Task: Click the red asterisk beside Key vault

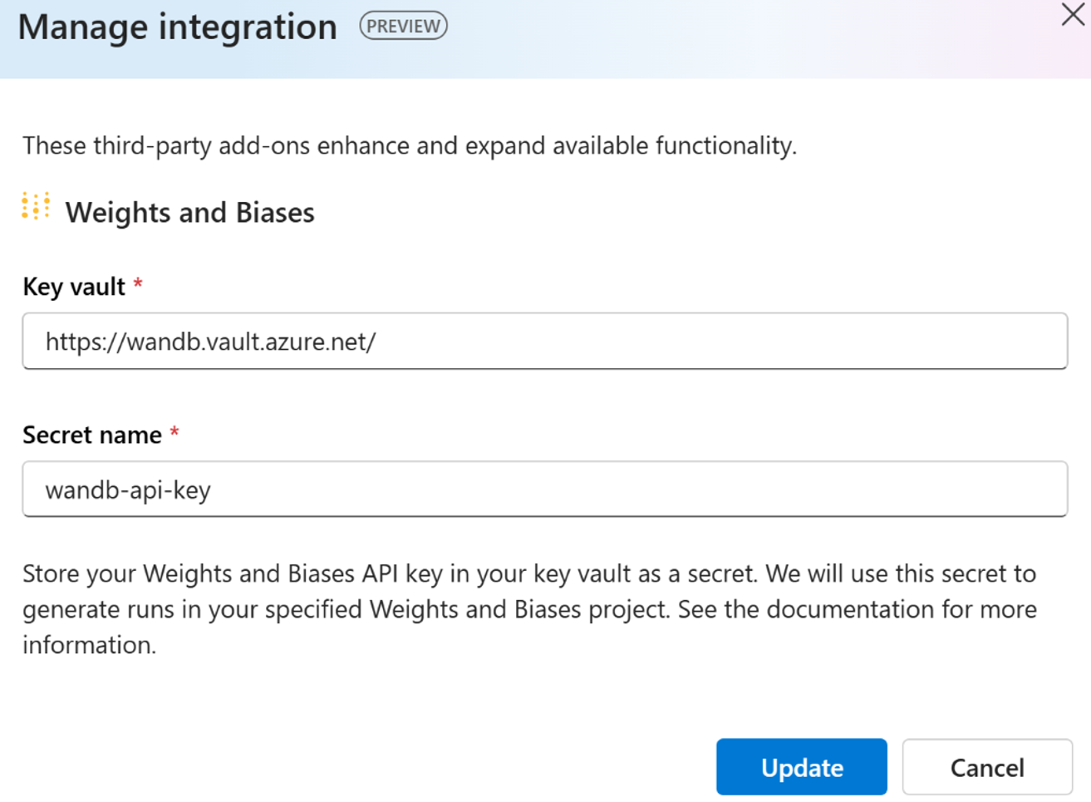Action: (138, 285)
